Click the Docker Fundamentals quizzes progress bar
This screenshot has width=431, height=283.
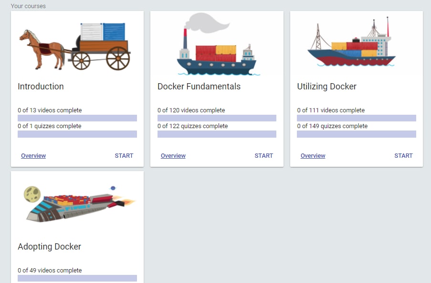pyautogui.click(x=217, y=134)
